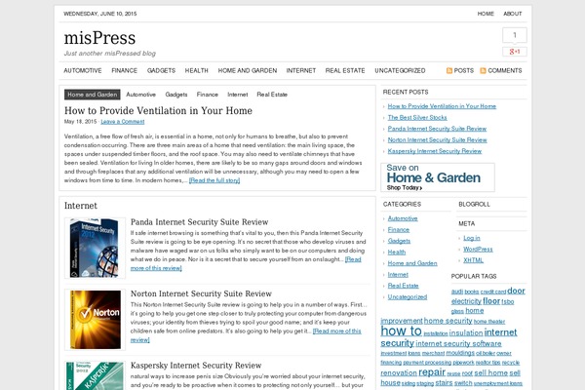The width and height of the screenshot is (585, 390).
Task: Go to the Health category in main navigation
Action: (x=197, y=70)
